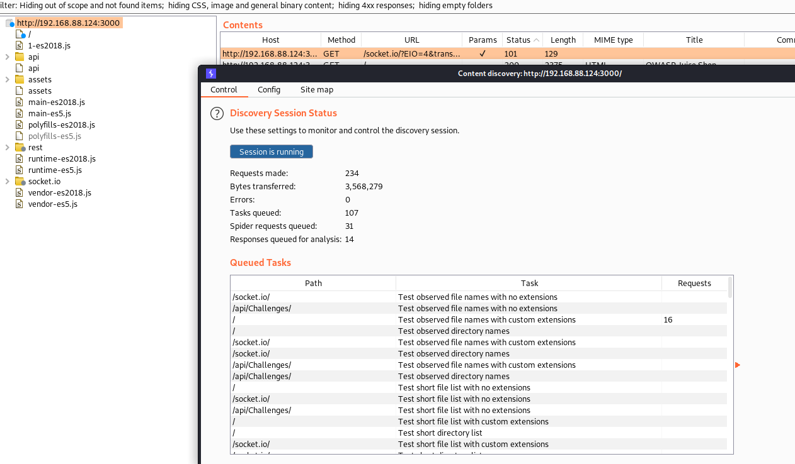Image resolution: width=795 pixels, height=464 pixels.
Task: Select the socket.io folder icon in tree
Action: click(x=20, y=182)
